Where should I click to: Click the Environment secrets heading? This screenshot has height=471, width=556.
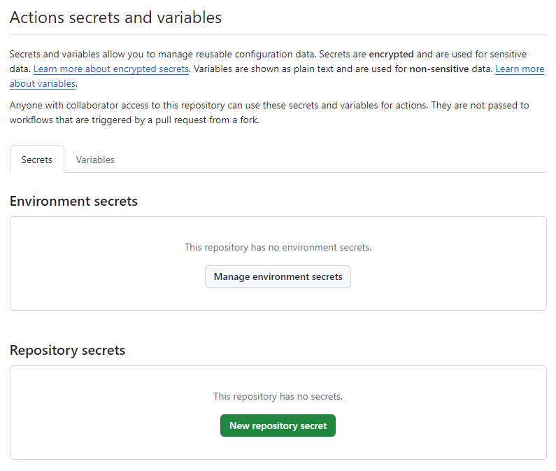(73, 202)
